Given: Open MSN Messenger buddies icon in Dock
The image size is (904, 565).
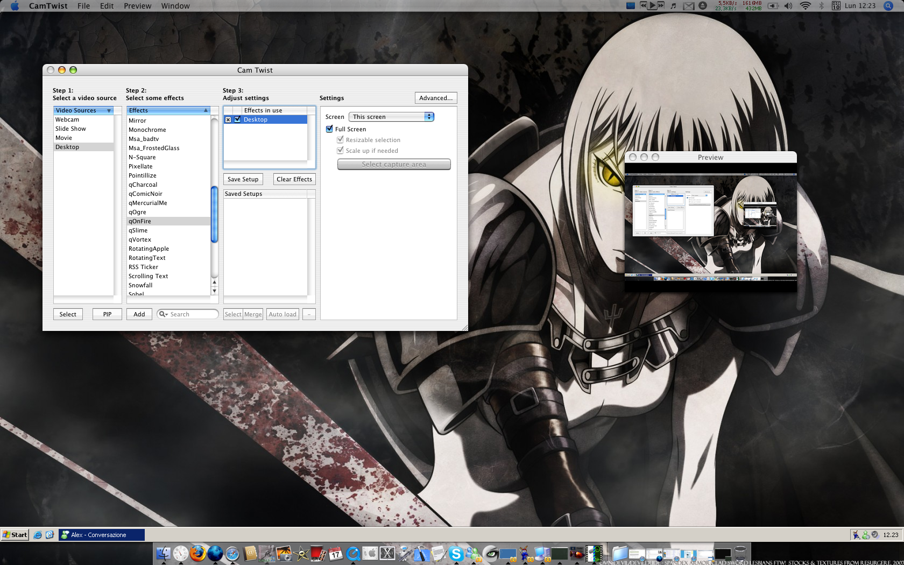Looking at the screenshot, I should [x=474, y=553].
